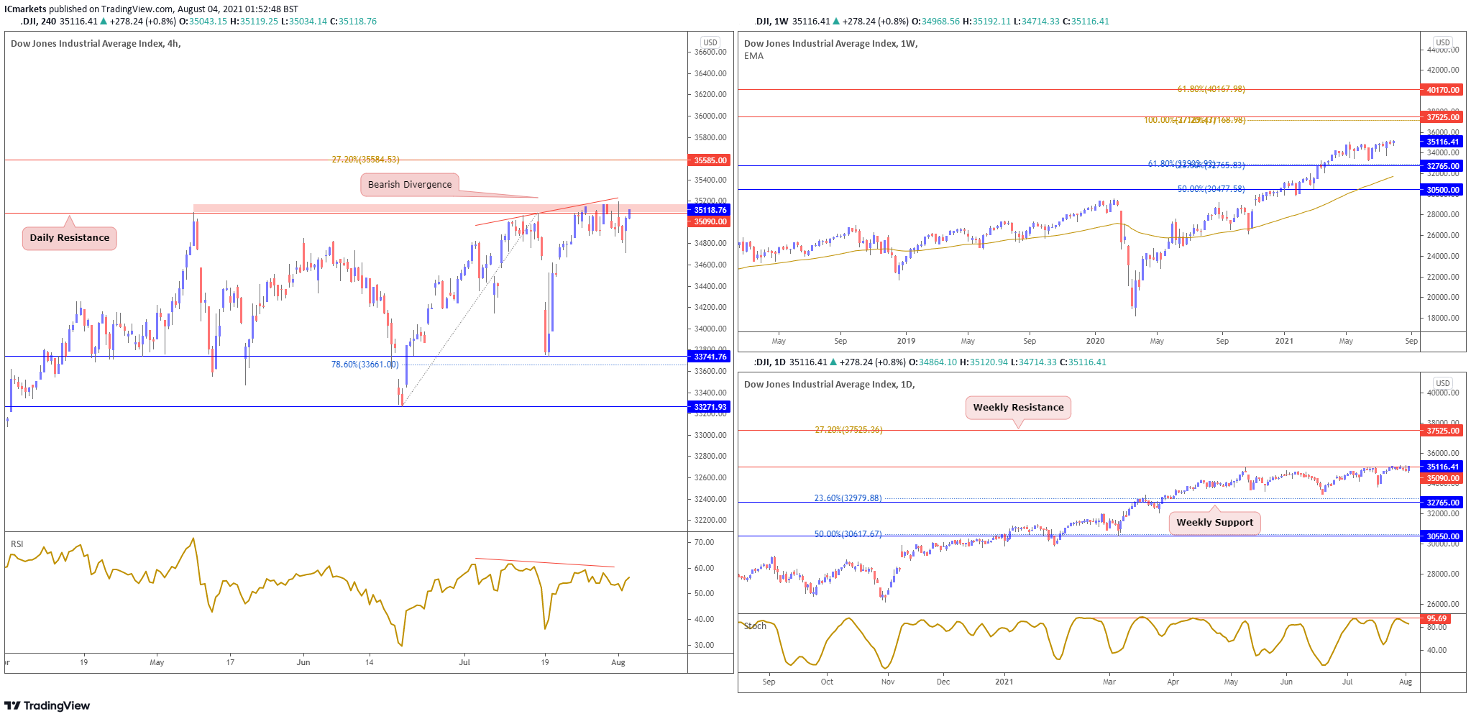Click the Weekly Support callout label
Screen dimensions: 1471x719
1214,523
